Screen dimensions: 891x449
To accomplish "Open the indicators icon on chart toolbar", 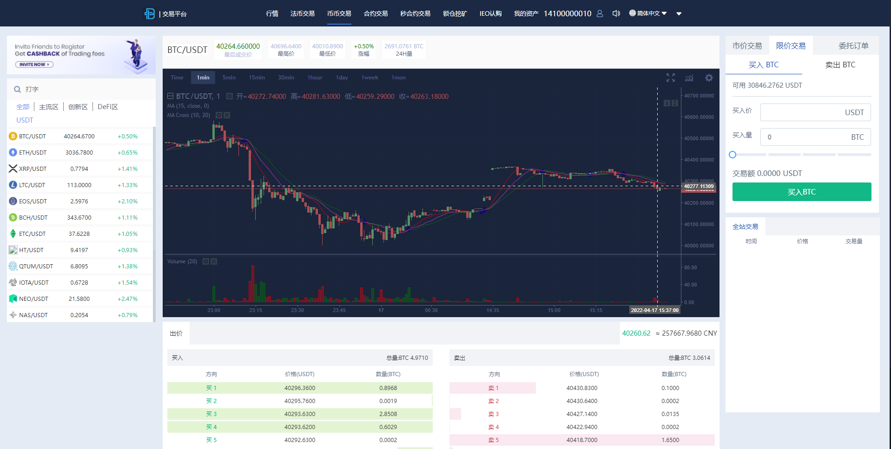I will 689,78.
